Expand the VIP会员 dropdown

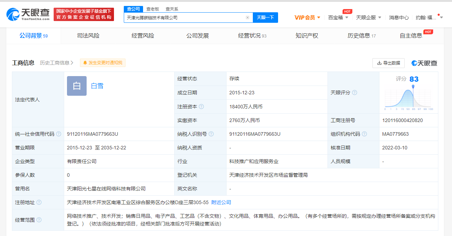[x=308, y=18]
